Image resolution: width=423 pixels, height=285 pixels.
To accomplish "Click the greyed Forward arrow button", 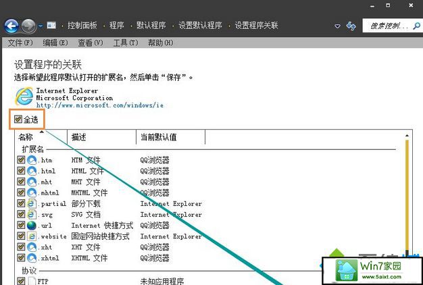I will (x=28, y=26).
